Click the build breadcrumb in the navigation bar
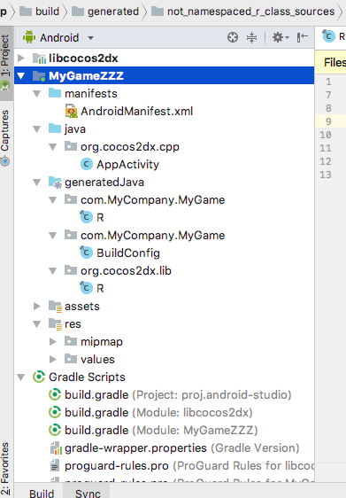This screenshot has height=498, width=346. [39, 12]
